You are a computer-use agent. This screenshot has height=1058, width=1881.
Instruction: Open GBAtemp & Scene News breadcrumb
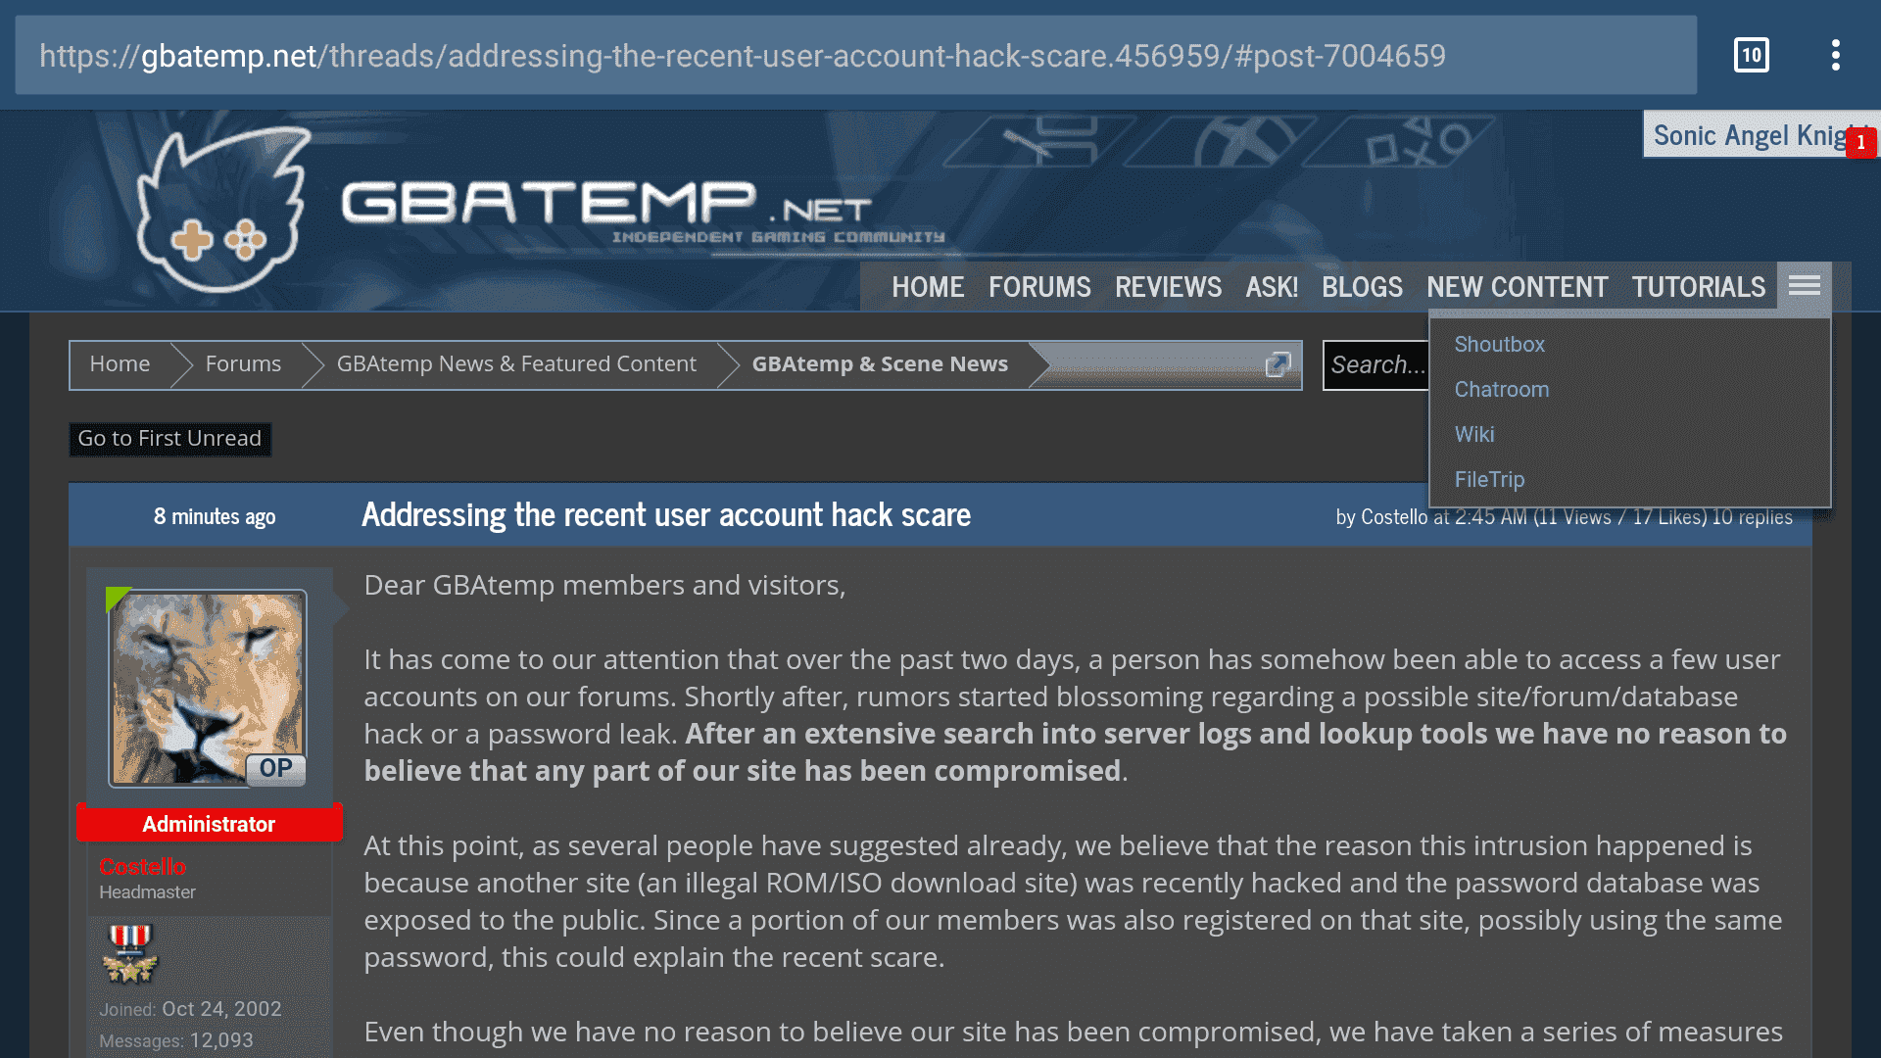click(880, 364)
